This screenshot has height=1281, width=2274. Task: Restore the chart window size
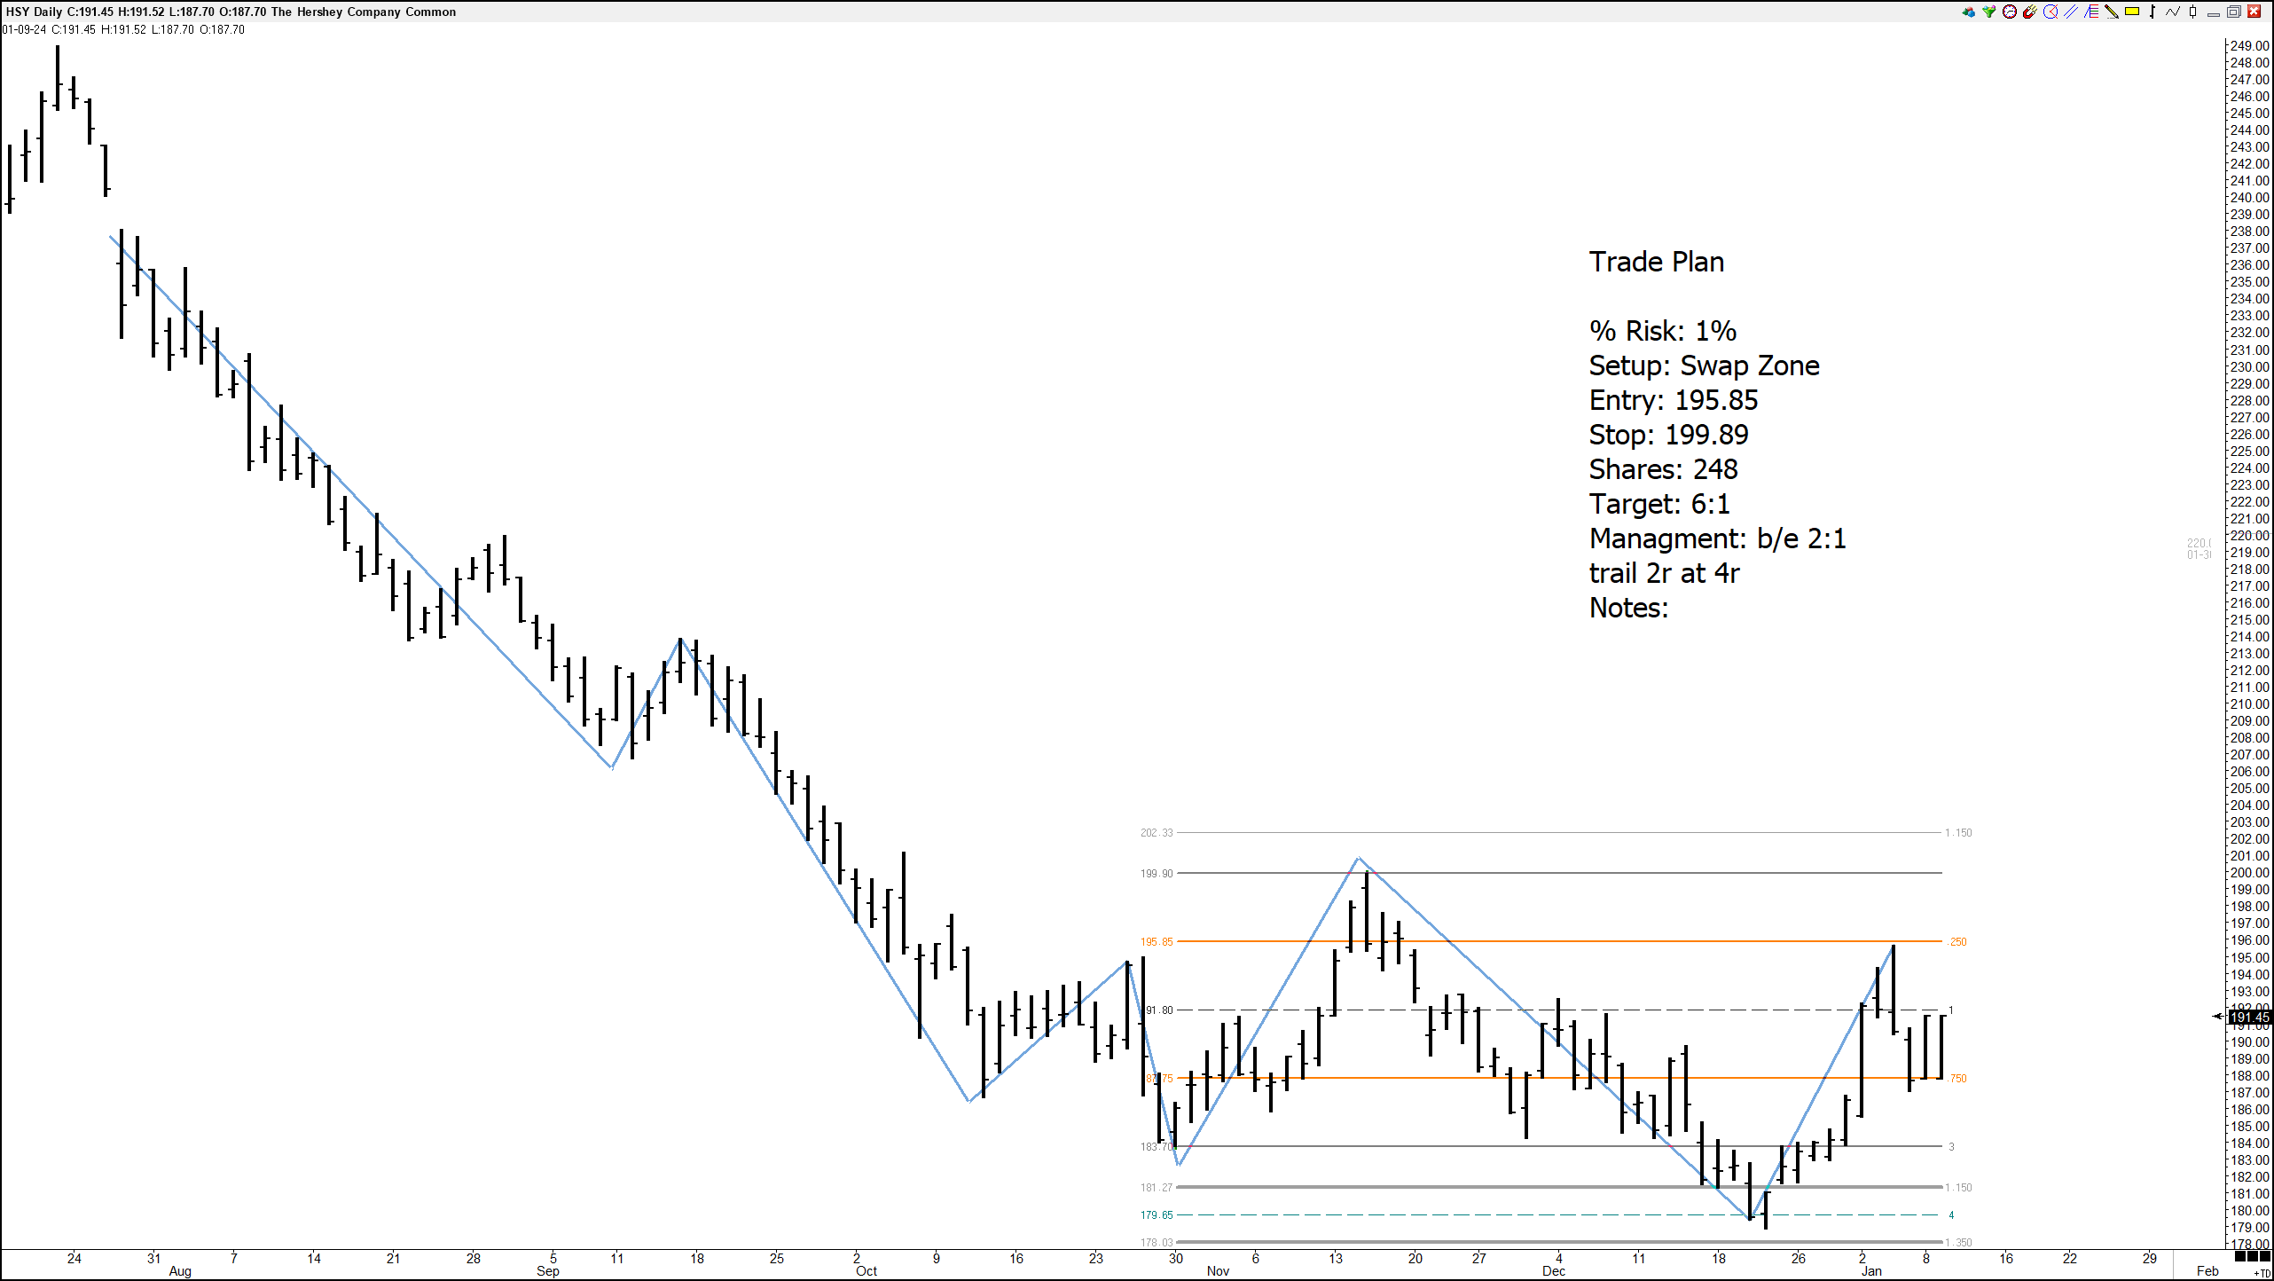coord(2234,12)
